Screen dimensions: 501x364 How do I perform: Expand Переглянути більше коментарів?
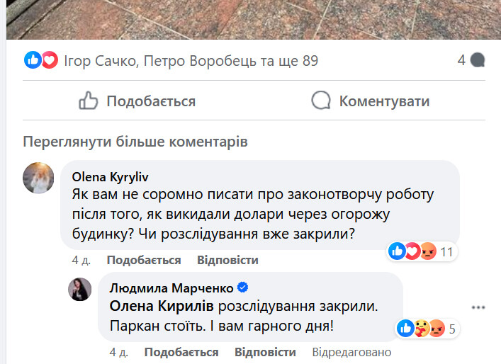click(x=135, y=142)
